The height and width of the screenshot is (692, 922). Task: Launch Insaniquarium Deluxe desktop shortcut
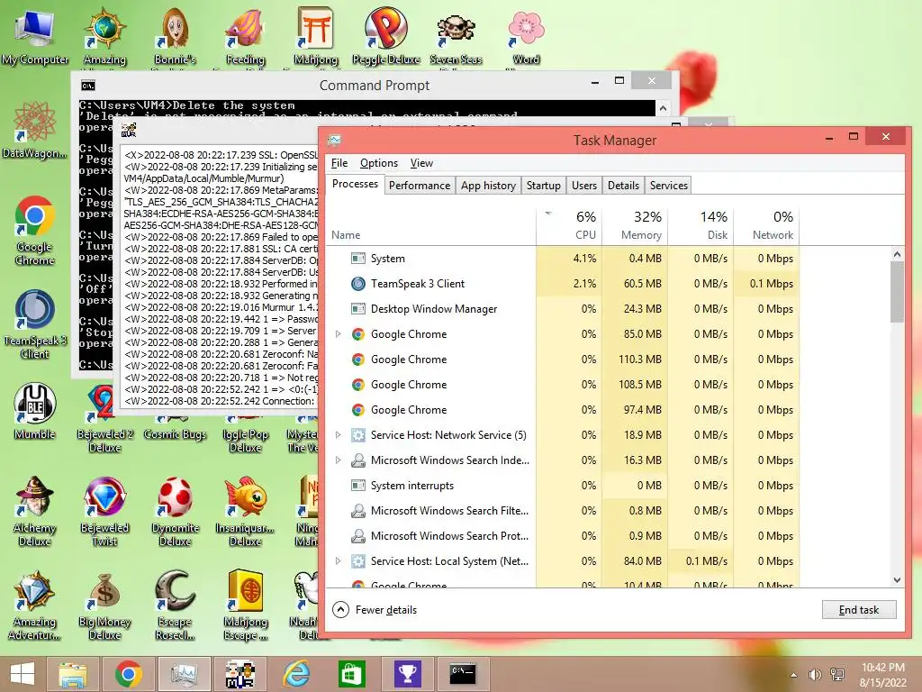(x=245, y=512)
